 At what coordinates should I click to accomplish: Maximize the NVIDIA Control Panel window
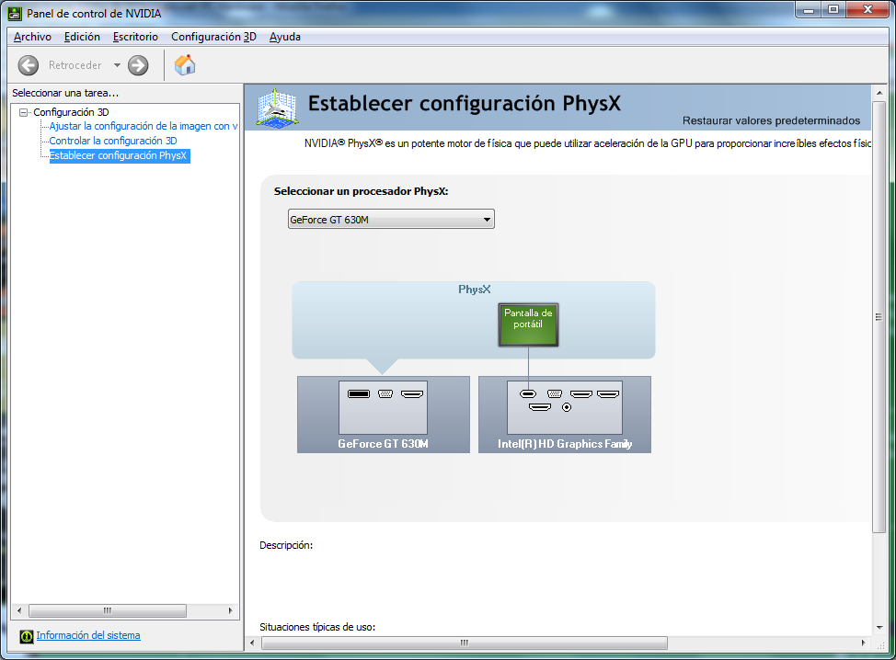(x=833, y=10)
